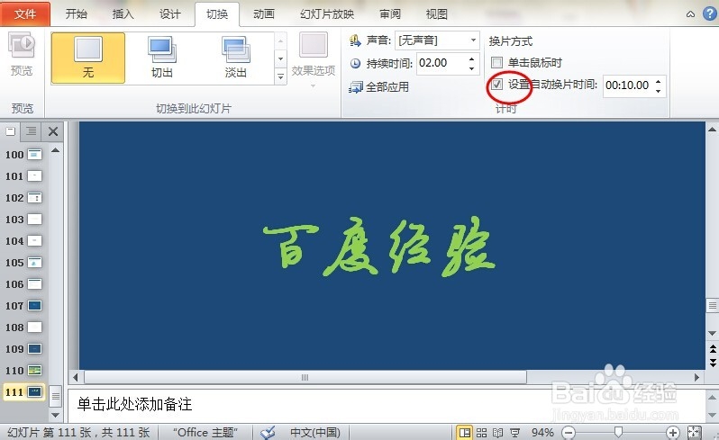Start Slide Show from status bar

pyautogui.click(x=515, y=432)
